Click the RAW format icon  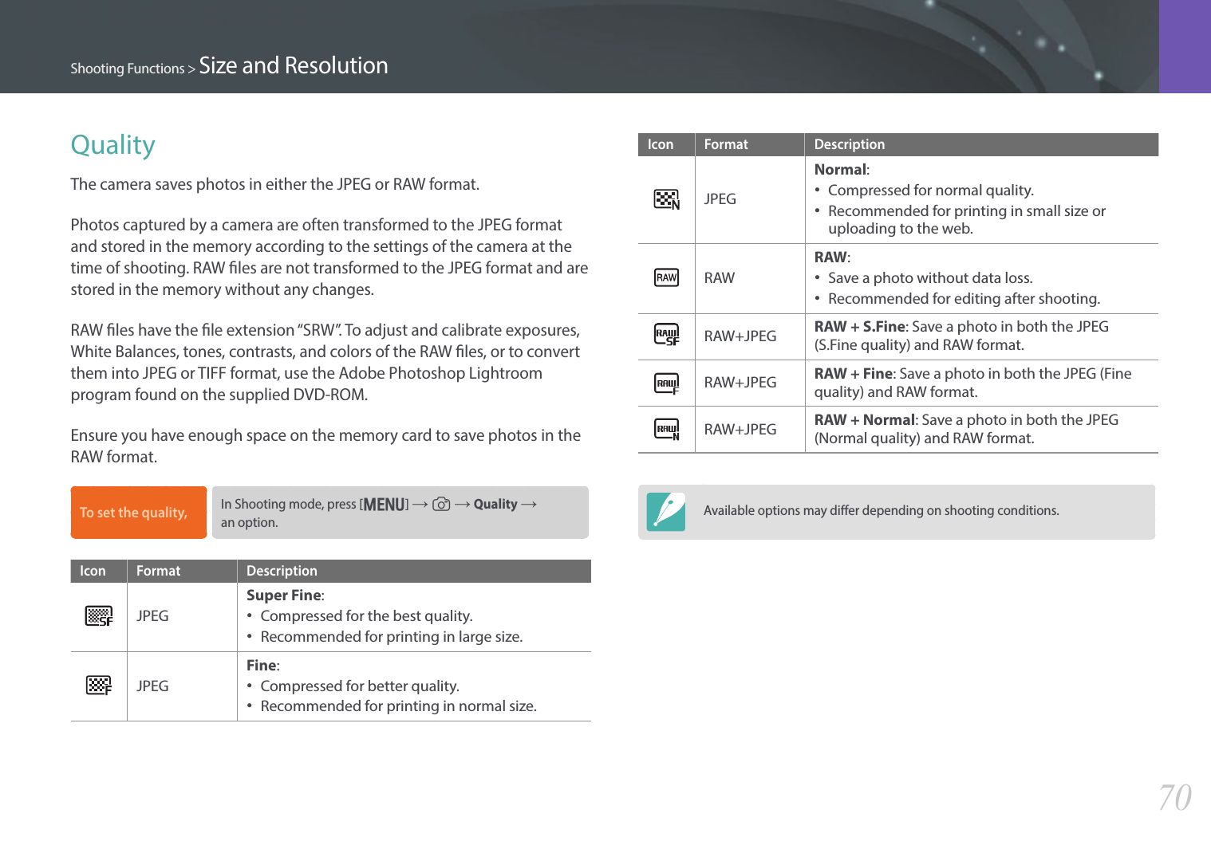[x=667, y=277]
